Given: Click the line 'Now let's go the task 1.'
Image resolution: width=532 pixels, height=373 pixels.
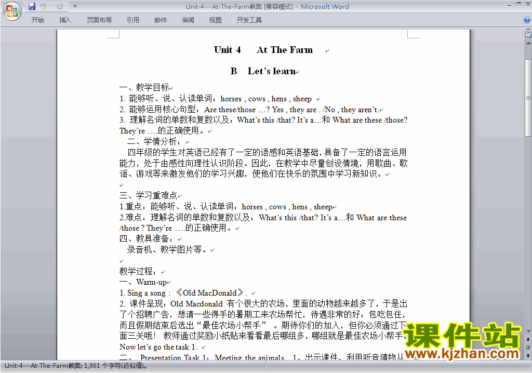Looking at the screenshot, I should point(158,347).
